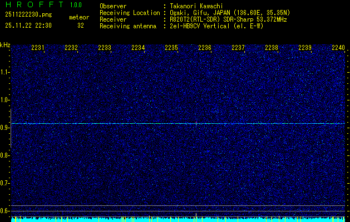Select the R820T2(RTL-SDR) SDR-Sharp 53.372MHz text
The height and width of the screenshot is (222, 350).
tap(228, 19)
